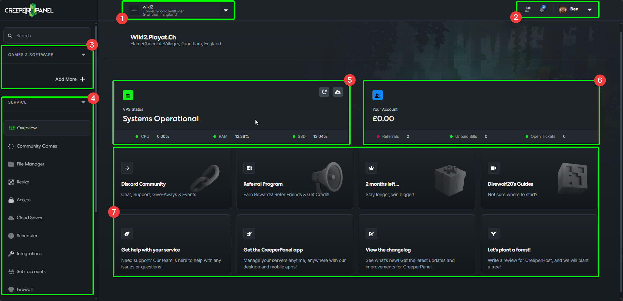Open Get help with your service card
This screenshot has height=301, width=623.
pos(173,245)
